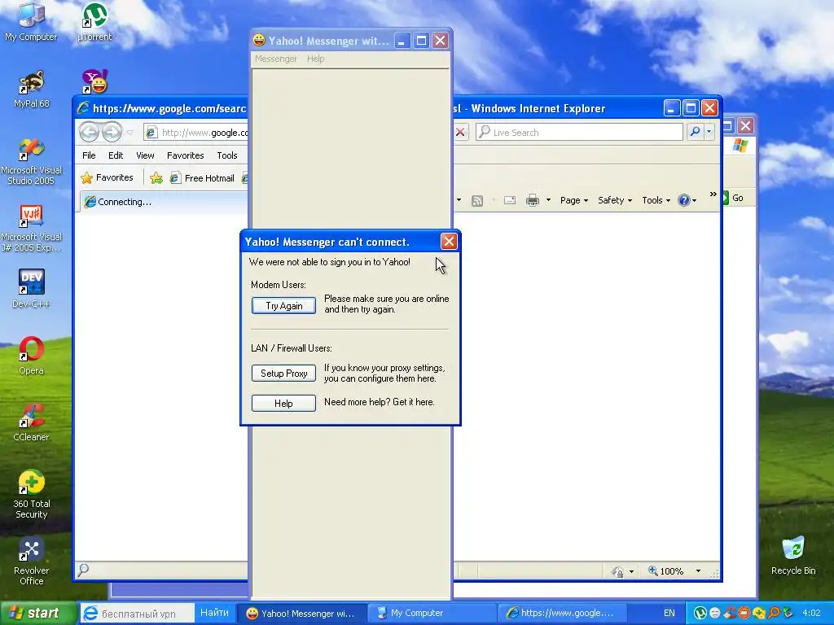Select the Yahoo Messenger desktop shortcut
Screen dimensions: 834x625
pyautogui.click(x=95, y=81)
